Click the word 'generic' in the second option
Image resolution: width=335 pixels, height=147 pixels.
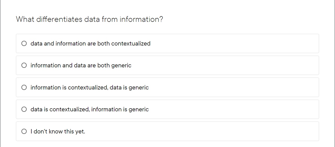[x=121, y=66]
